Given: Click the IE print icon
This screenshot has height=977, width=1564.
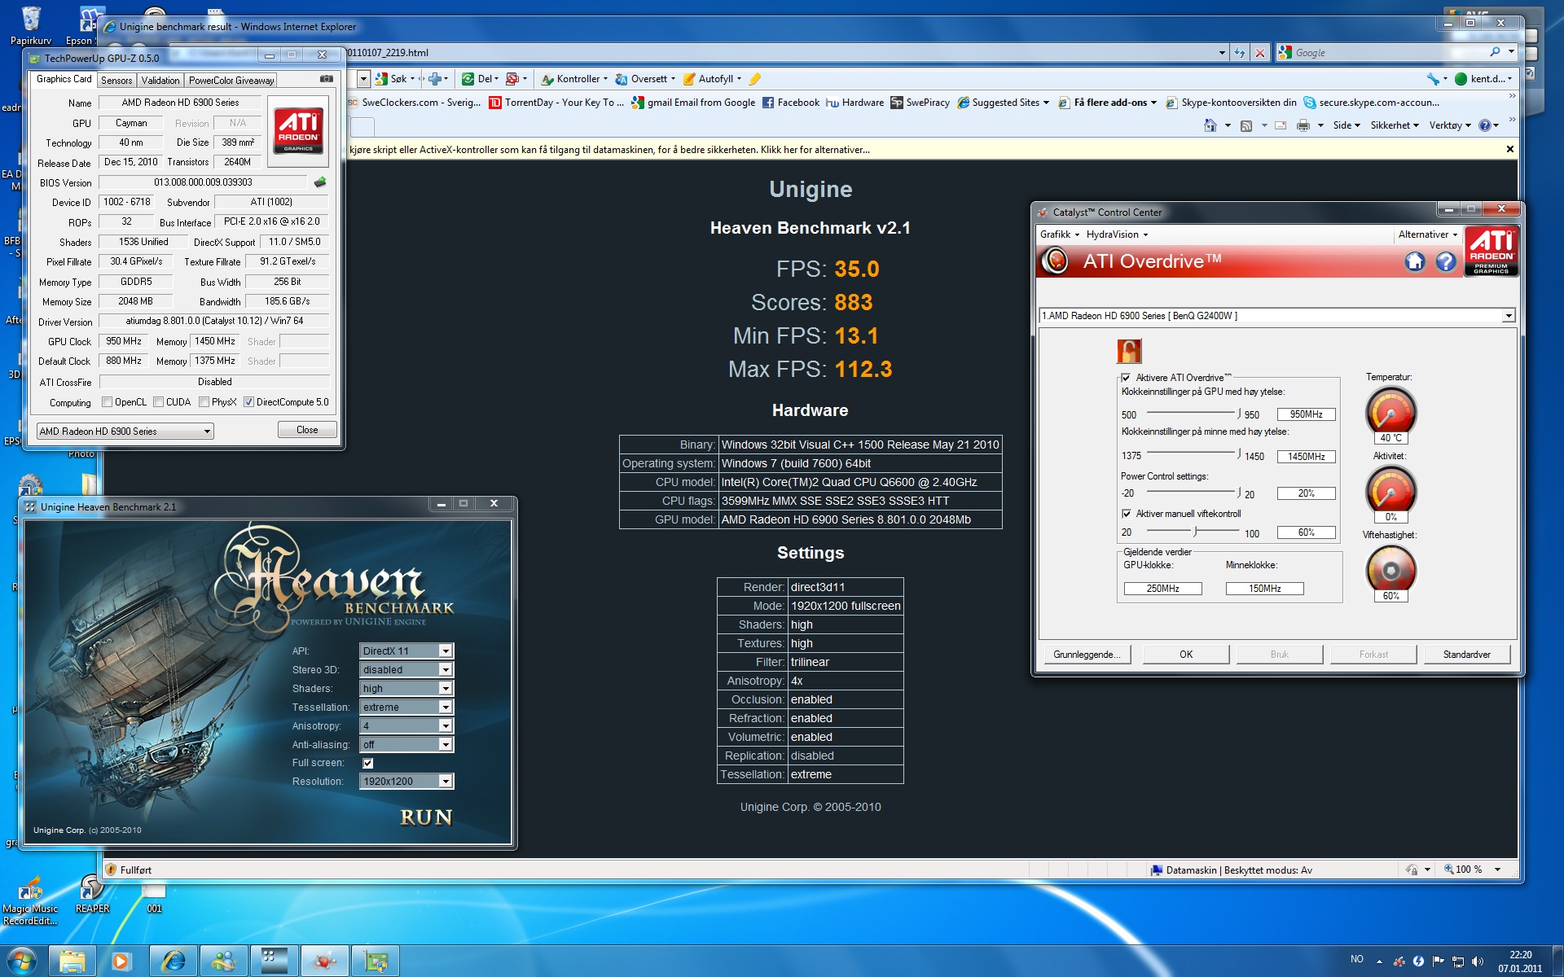Looking at the screenshot, I should coord(1303,125).
